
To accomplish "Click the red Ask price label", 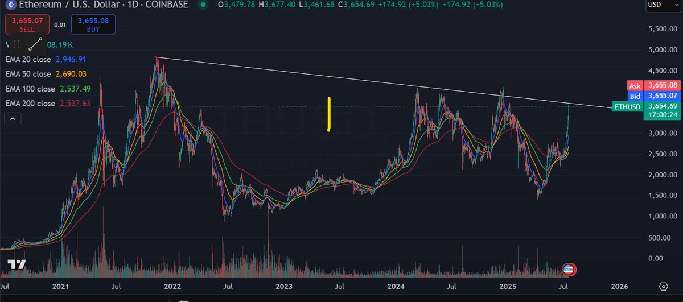I will point(635,86).
